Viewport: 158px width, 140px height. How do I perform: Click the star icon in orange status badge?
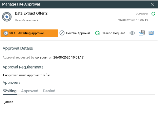pyautogui.click(x=6, y=33)
